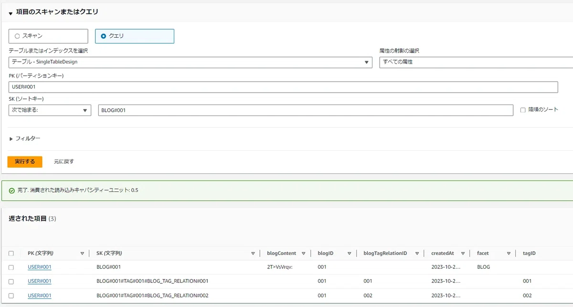Screen dimensions: 573x307
Task: Sort by PK (文字列) column arrow
Action: pyautogui.click(x=82, y=254)
